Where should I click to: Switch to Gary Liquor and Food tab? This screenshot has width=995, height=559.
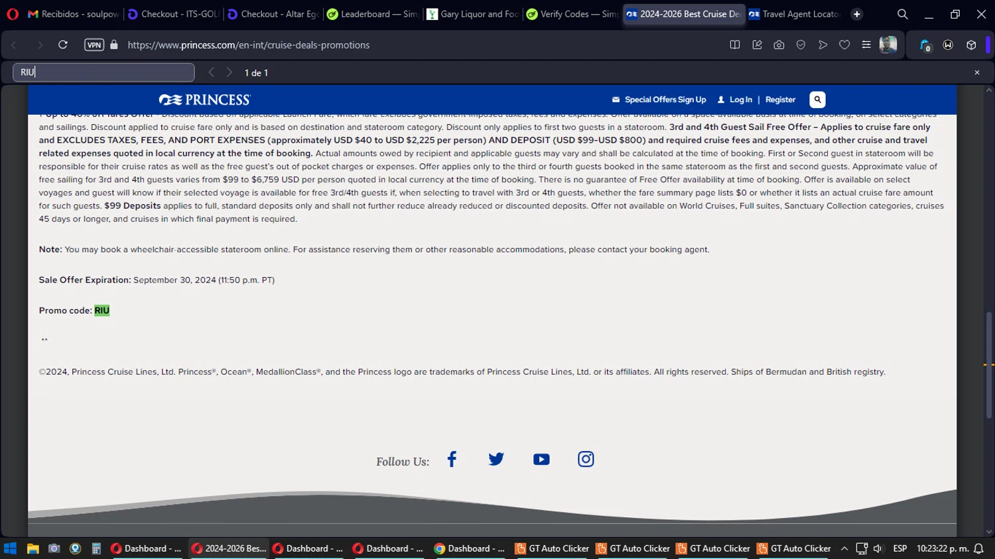pos(472,14)
